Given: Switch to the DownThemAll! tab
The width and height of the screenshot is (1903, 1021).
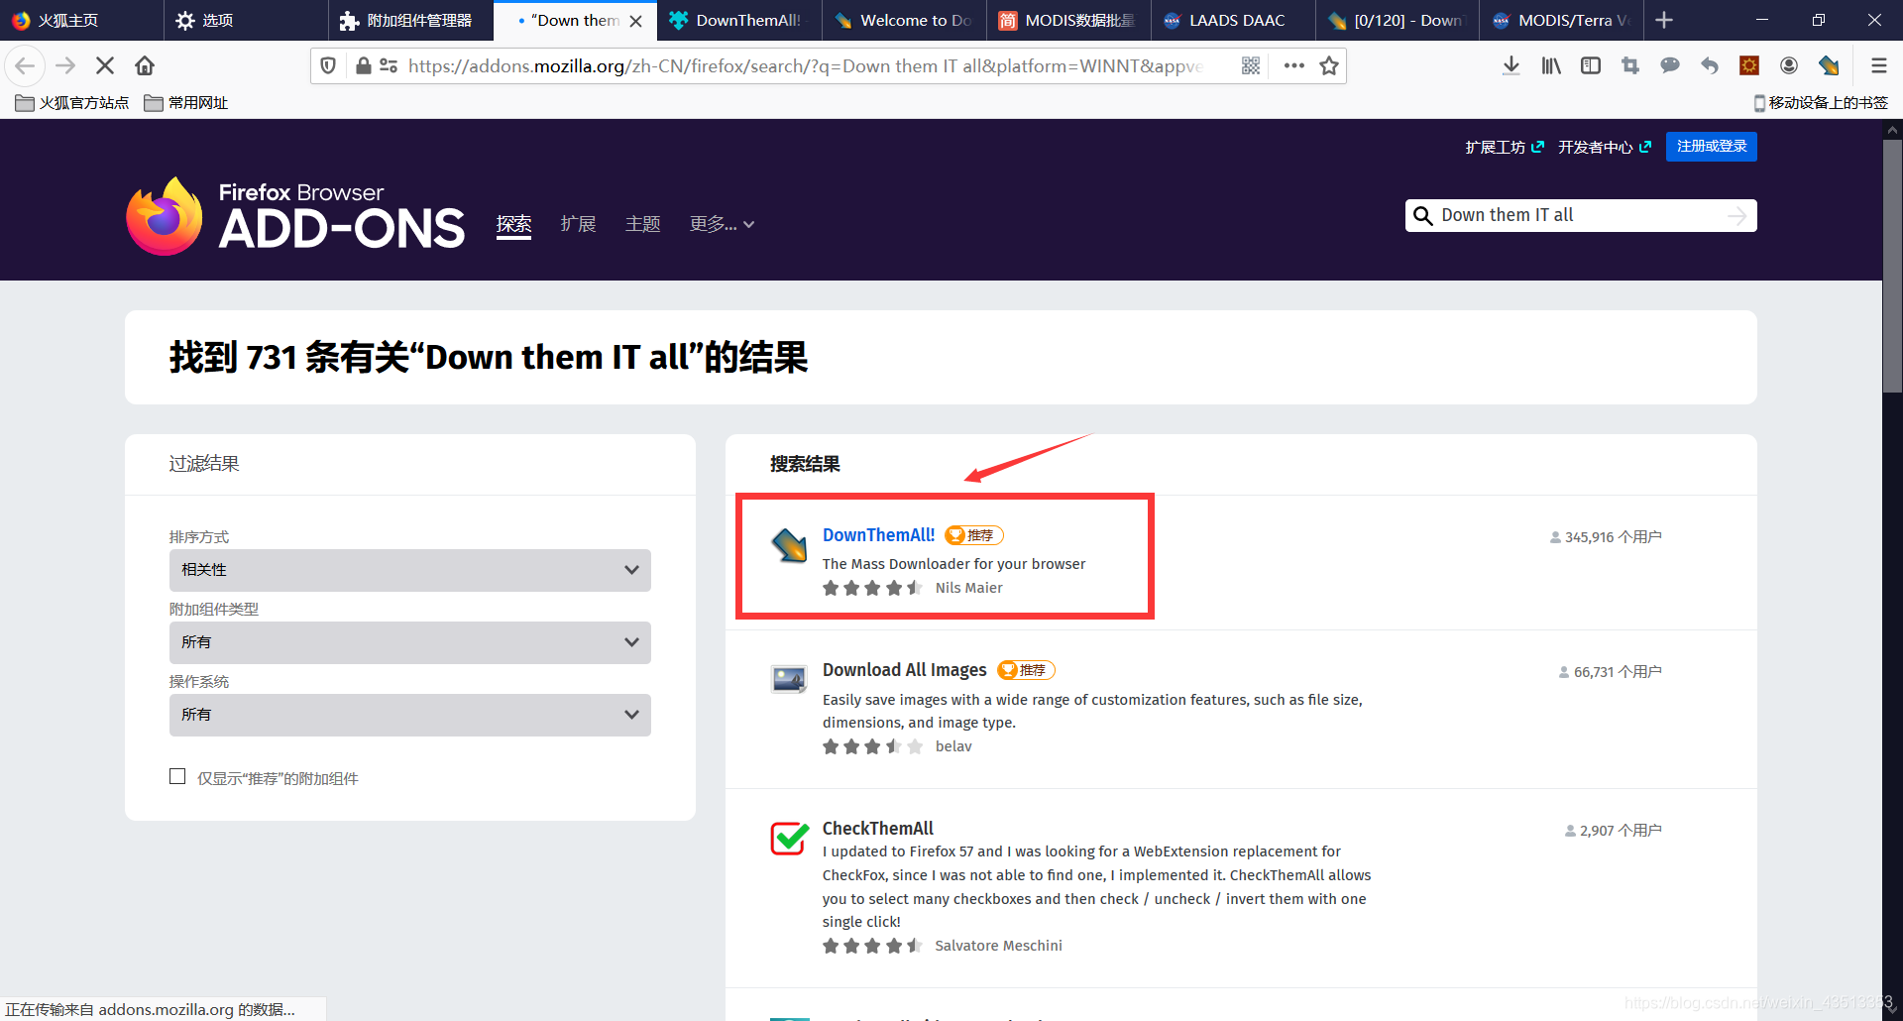Looking at the screenshot, I should [x=739, y=20].
